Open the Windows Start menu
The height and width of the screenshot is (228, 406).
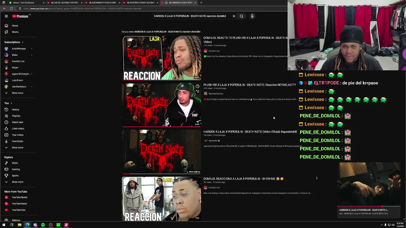pyautogui.click(x=4, y=225)
